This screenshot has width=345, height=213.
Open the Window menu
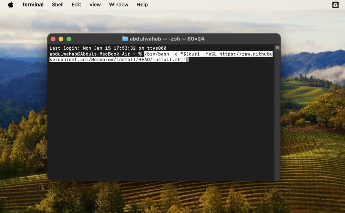tap(118, 5)
